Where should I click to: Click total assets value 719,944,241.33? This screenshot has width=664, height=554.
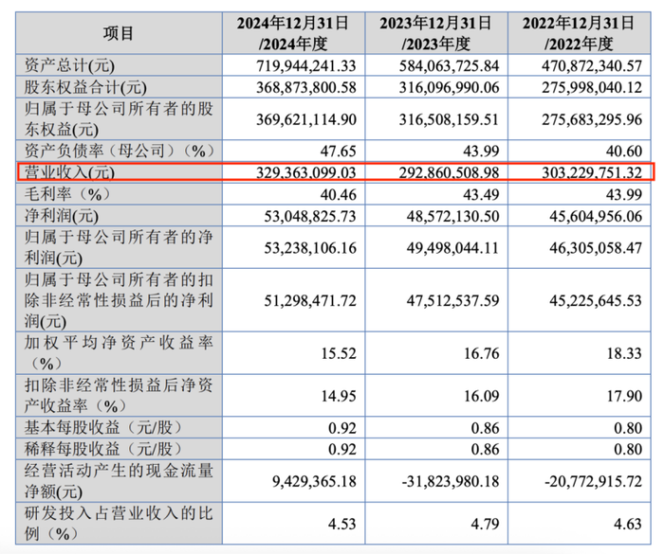(306, 66)
